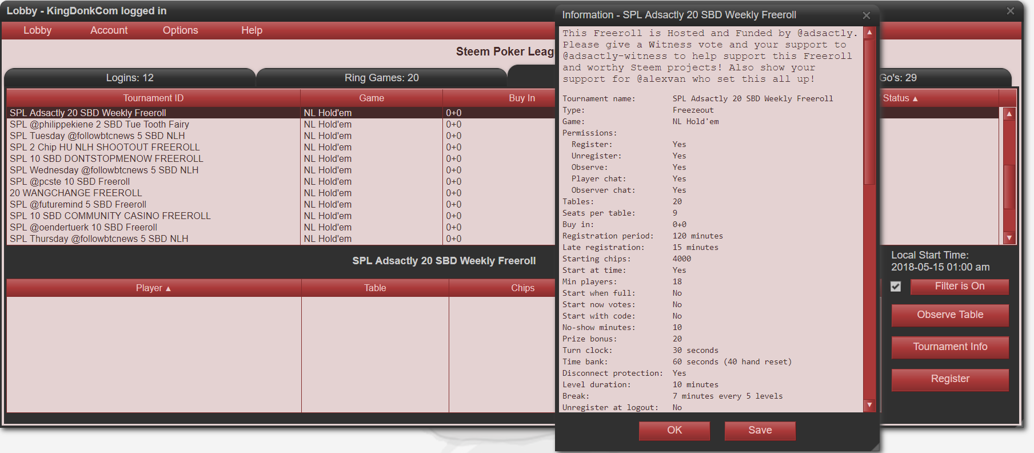Click the tournament list scroll-up arrow
The height and width of the screenshot is (453, 1034).
tap(1009, 114)
